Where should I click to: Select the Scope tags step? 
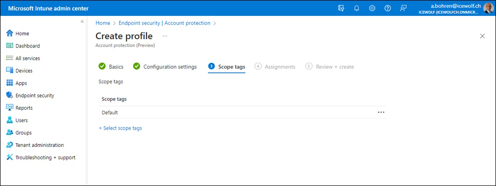coord(227,67)
